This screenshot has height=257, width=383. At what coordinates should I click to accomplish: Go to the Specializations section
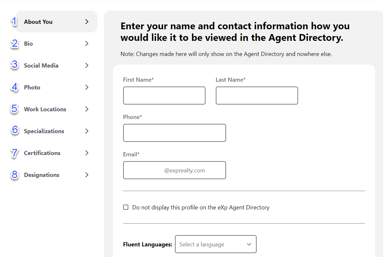tap(44, 131)
